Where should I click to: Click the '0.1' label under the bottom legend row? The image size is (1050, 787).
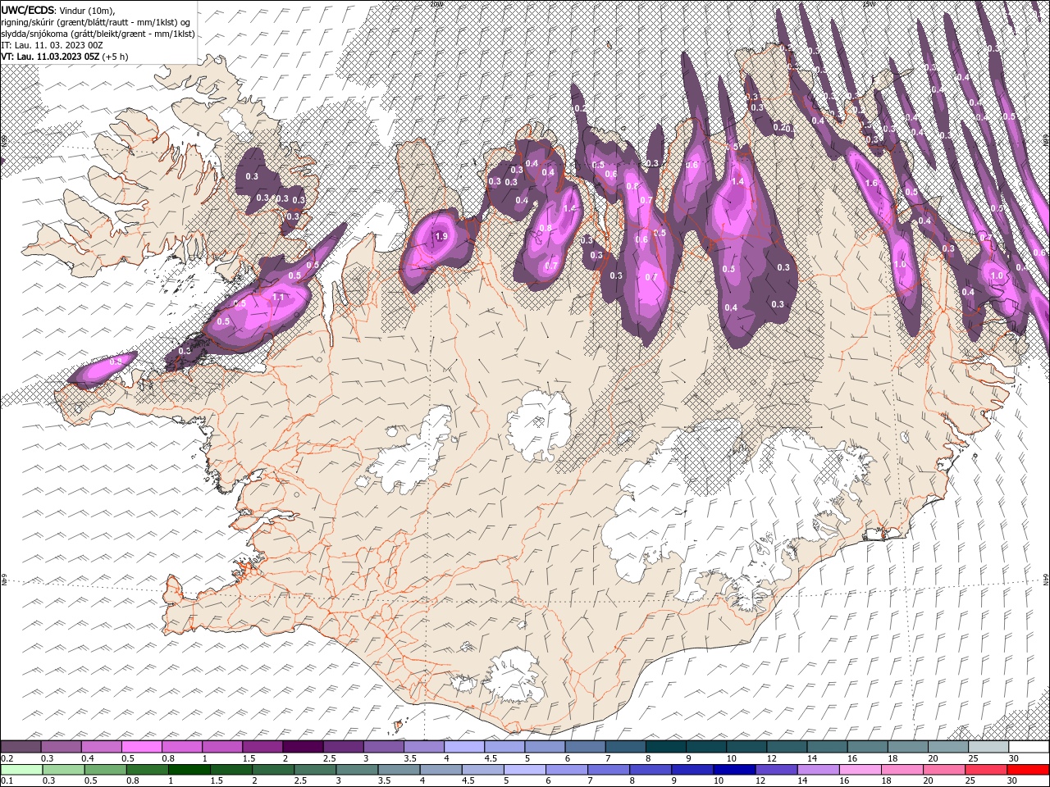tap(7, 780)
